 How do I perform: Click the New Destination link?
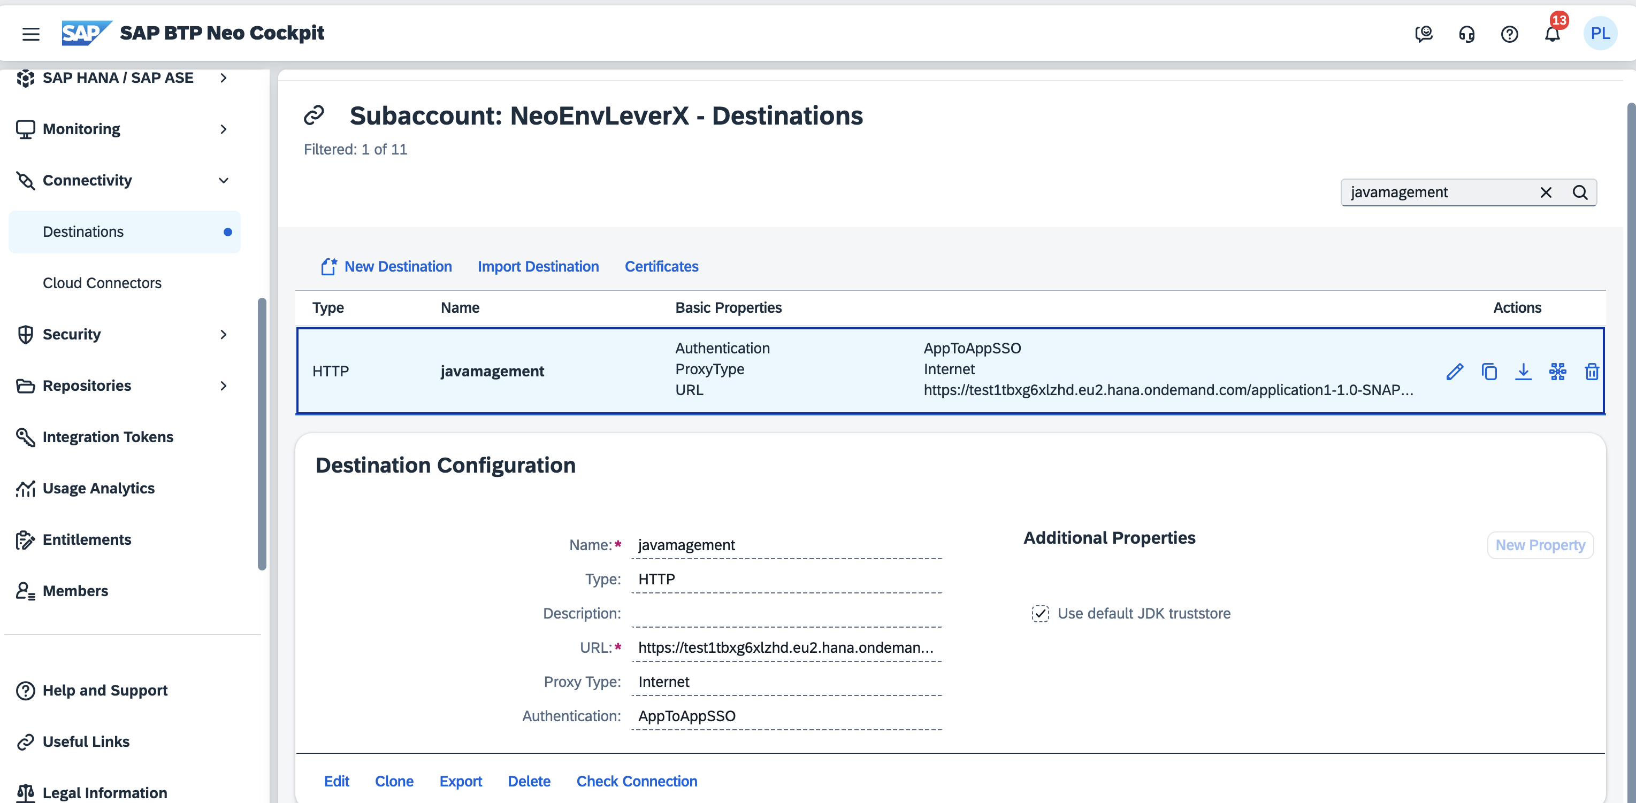pyautogui.click(x=398, y=267)
